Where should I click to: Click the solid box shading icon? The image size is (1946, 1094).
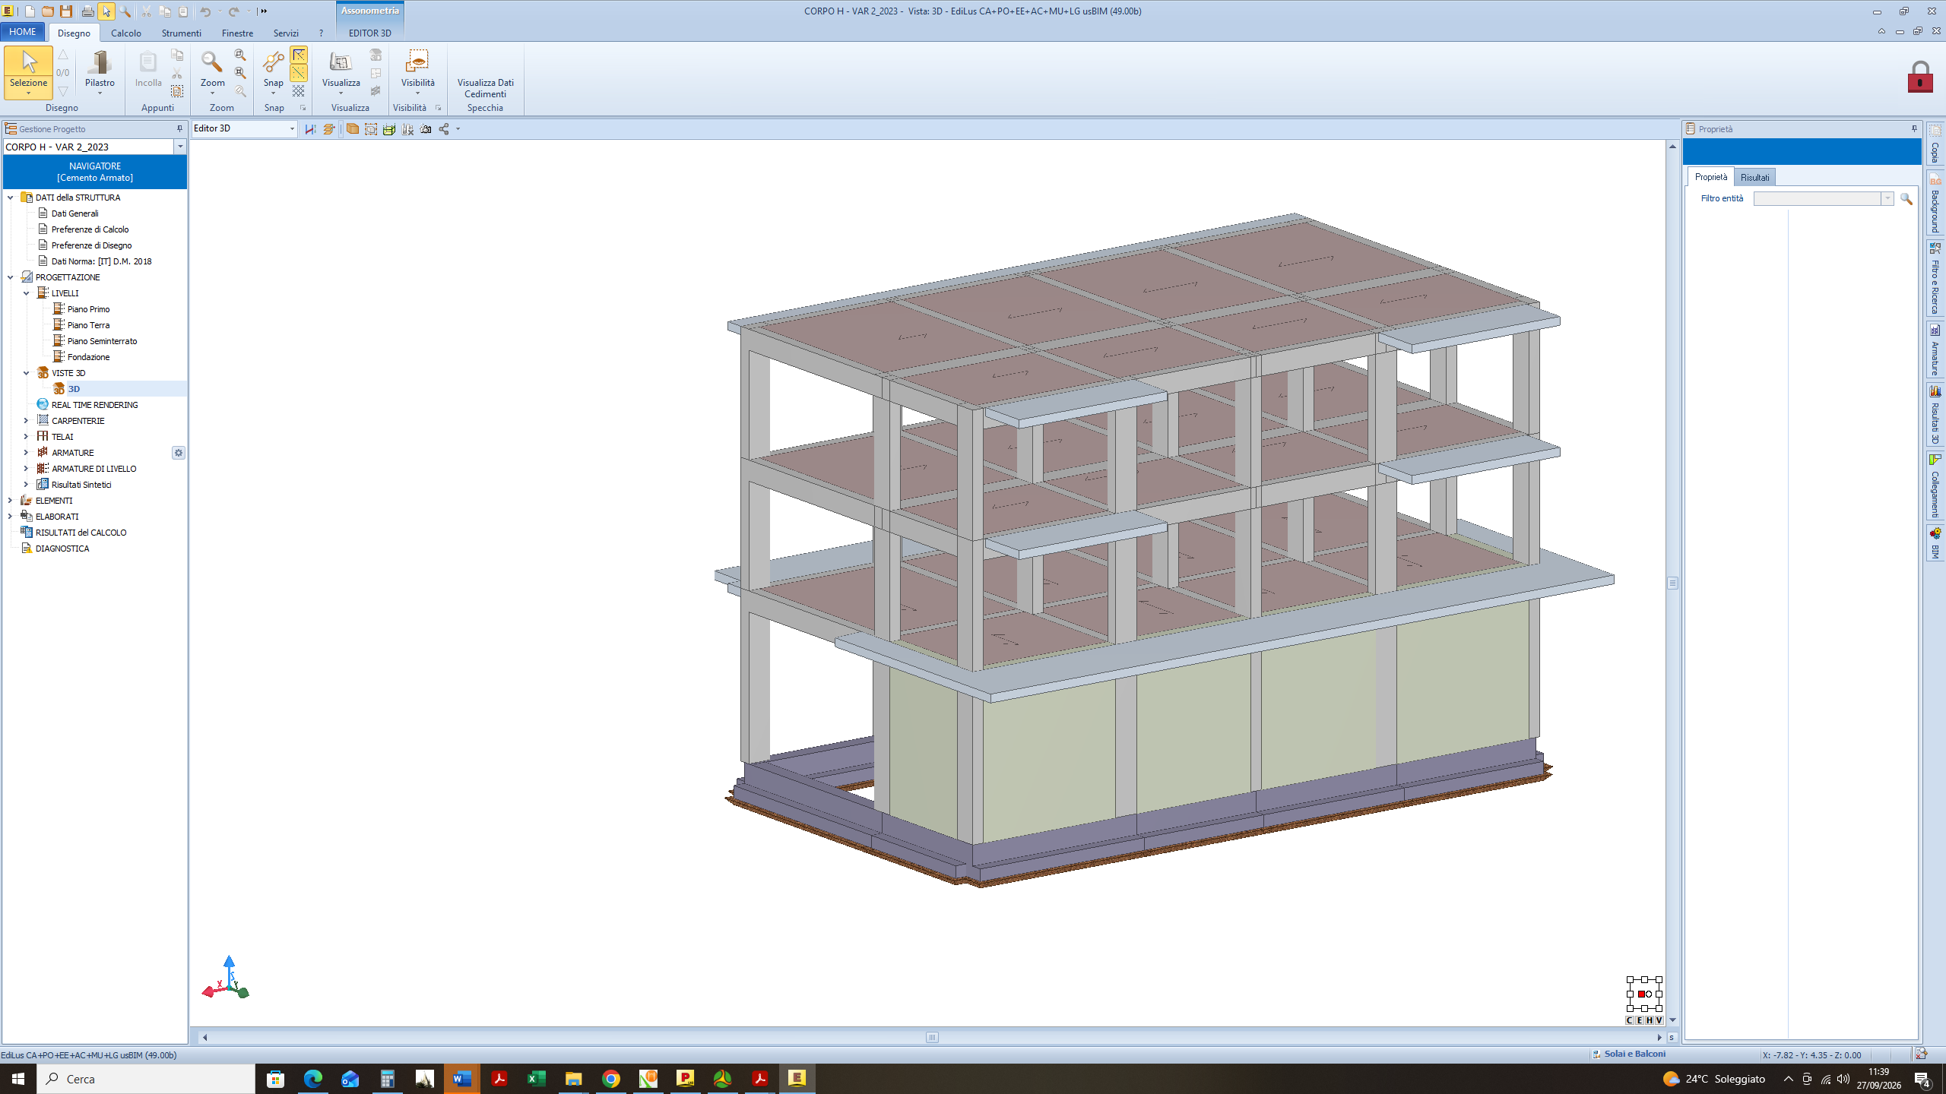coord(353,129)
